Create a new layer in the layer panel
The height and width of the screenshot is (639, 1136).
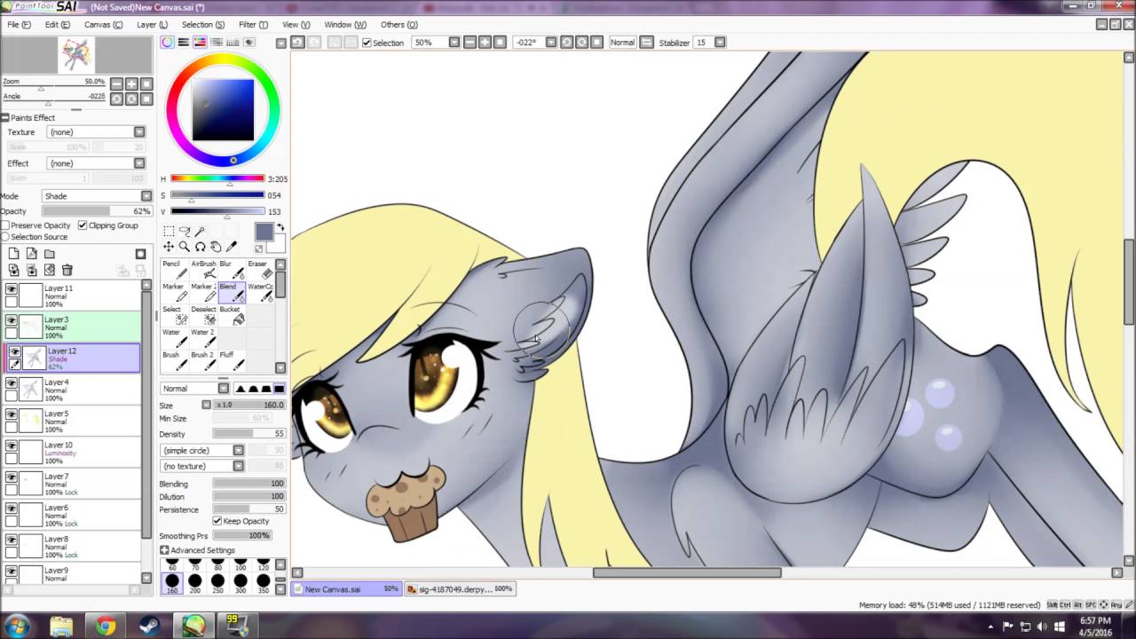pos(14,255)
